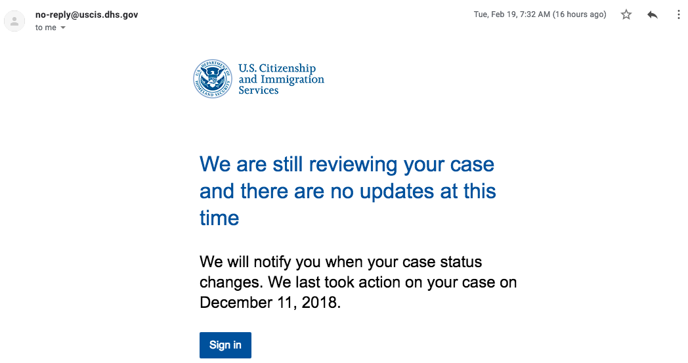Click the headline word "time"
Image resolution: width=688 pixels, height=363 pixels.
click(x=219, y=218)
